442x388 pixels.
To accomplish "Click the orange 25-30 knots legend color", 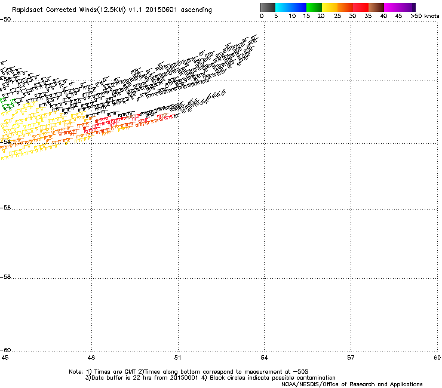I will click(x=345, y=7).
